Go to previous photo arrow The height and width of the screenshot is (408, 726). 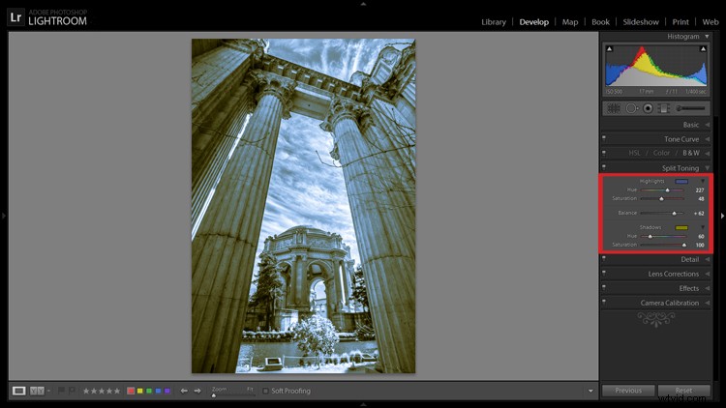(184, 391)
